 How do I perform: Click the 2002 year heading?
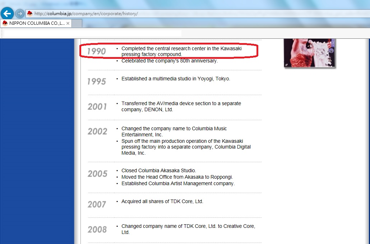point(97,131)
